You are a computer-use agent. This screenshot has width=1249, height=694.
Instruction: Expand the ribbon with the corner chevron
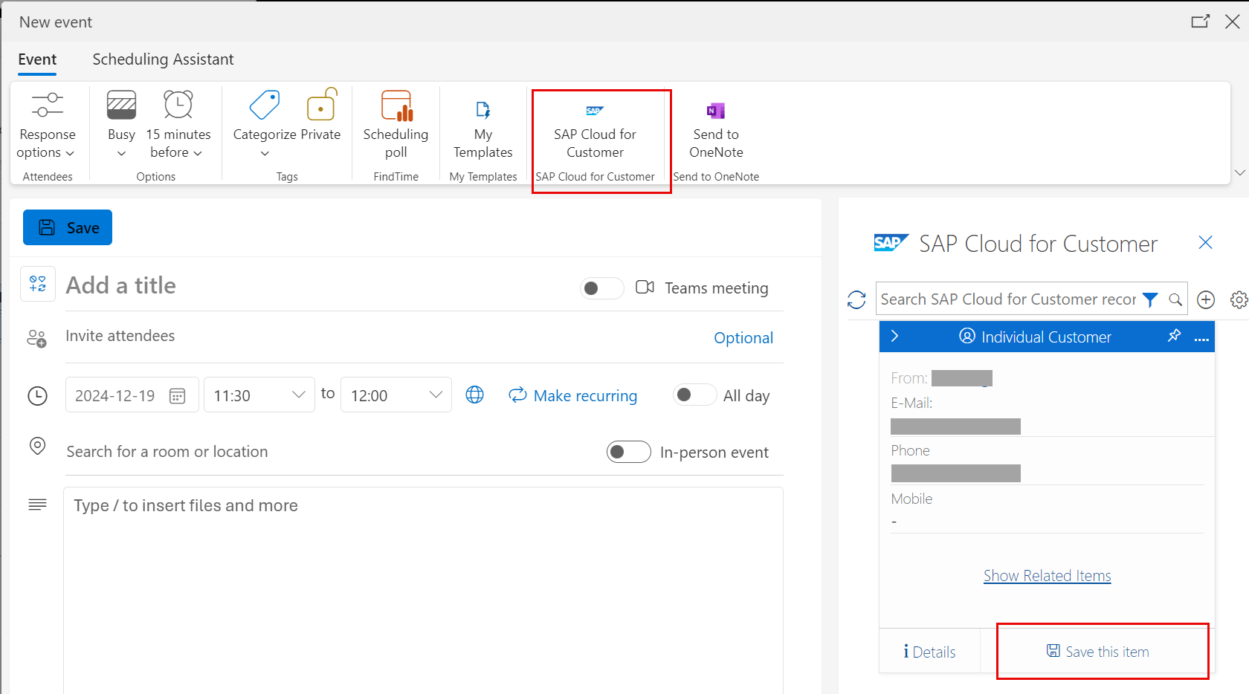pyautogui.click(x=1239, y=172)
